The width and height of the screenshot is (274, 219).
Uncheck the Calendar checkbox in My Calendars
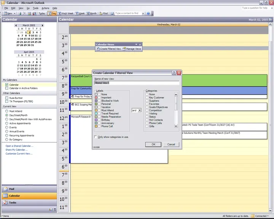pyautogui.click(x=7, y=85)
